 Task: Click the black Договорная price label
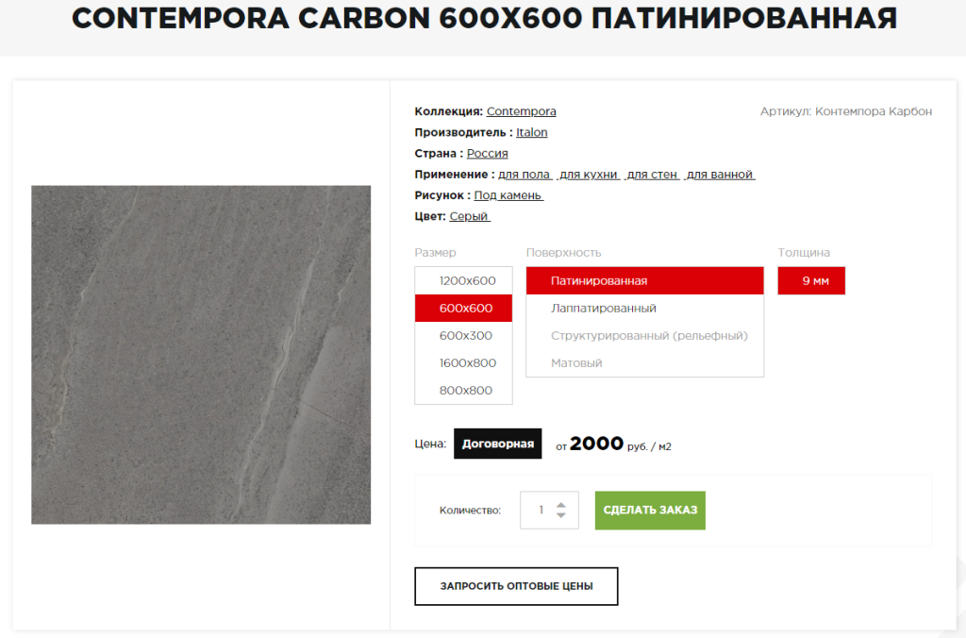click(498, 444)
